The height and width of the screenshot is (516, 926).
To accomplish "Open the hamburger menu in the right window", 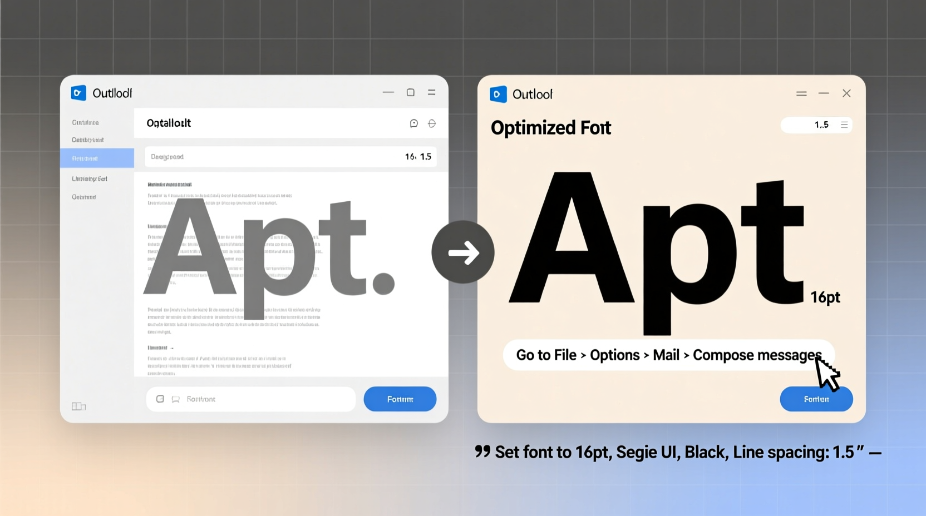I will point(801,93).
